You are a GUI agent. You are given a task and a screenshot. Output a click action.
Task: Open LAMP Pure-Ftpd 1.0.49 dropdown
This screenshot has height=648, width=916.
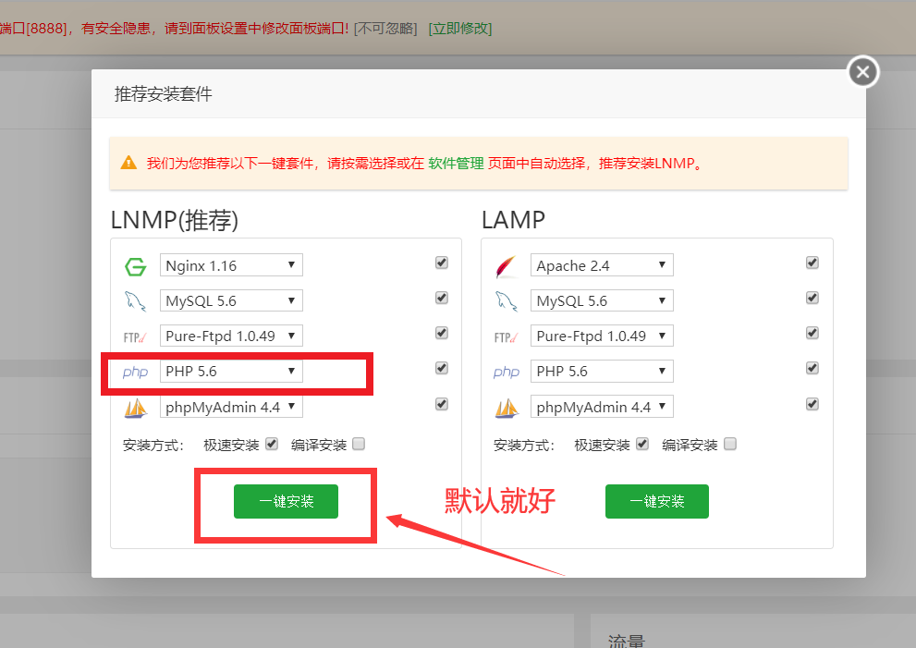tap(602, 336)
